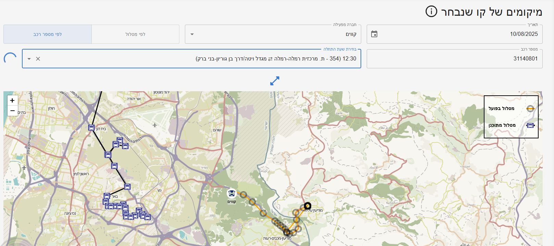Expand the start time selection dropdown arrow

point(29,59)
